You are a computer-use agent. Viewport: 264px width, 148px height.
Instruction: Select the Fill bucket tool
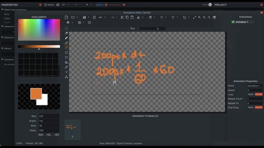tap(66, 62)
